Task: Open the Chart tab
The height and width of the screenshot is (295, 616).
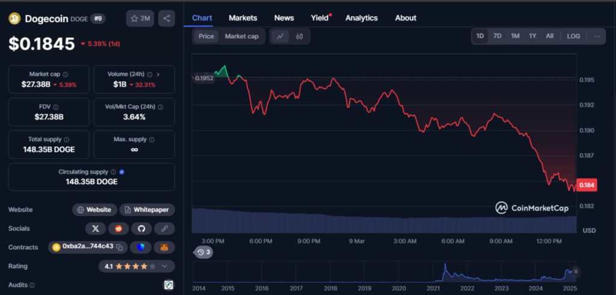Action: pos(202,17)
